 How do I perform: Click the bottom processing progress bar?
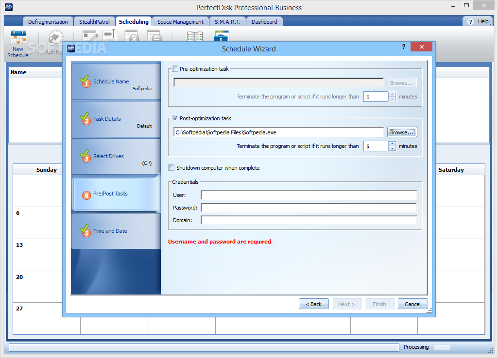tap(204, 347)
